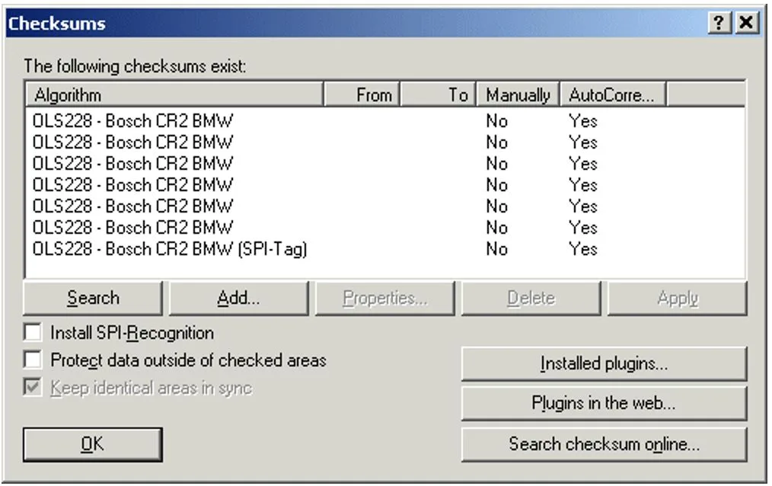
Task: Enable Install SPI-Recognition checkbox
Action: (33, 332)
